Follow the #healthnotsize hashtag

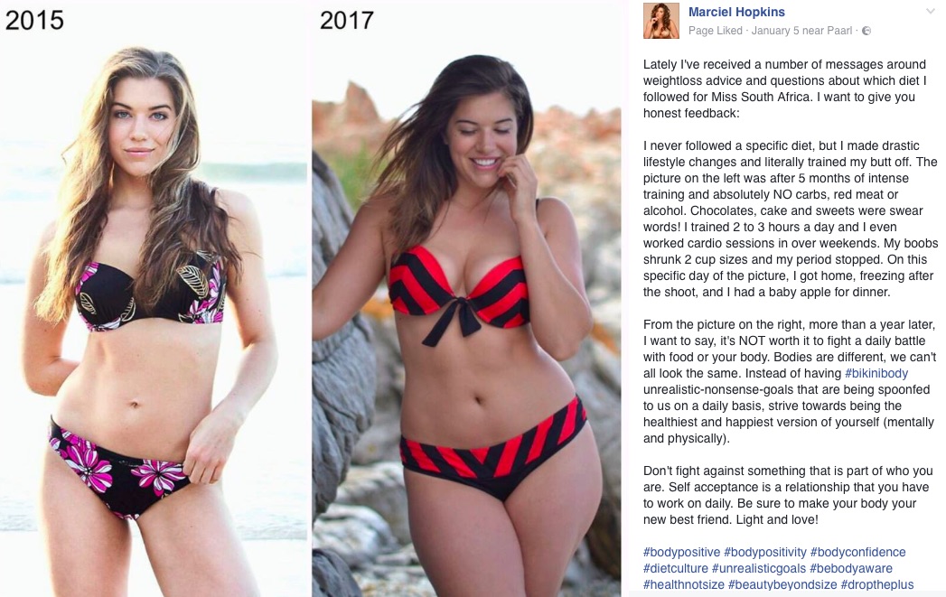click(684, 585)
